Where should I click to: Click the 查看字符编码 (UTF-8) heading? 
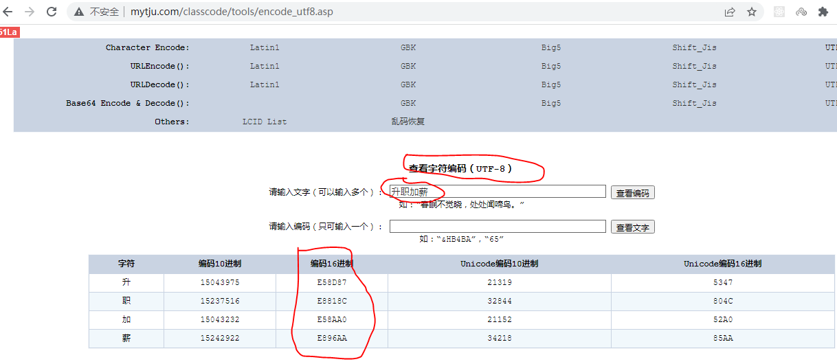(460, 168)
